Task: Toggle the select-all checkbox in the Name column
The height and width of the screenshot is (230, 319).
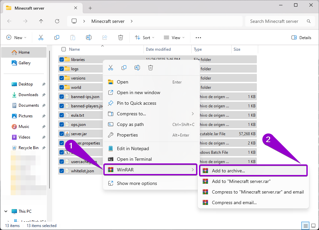Action: pos(63,49)
